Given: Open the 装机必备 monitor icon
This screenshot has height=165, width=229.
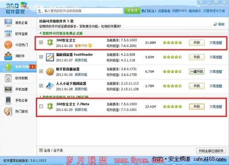Looking at the screenshot, I should pos(8,22).
